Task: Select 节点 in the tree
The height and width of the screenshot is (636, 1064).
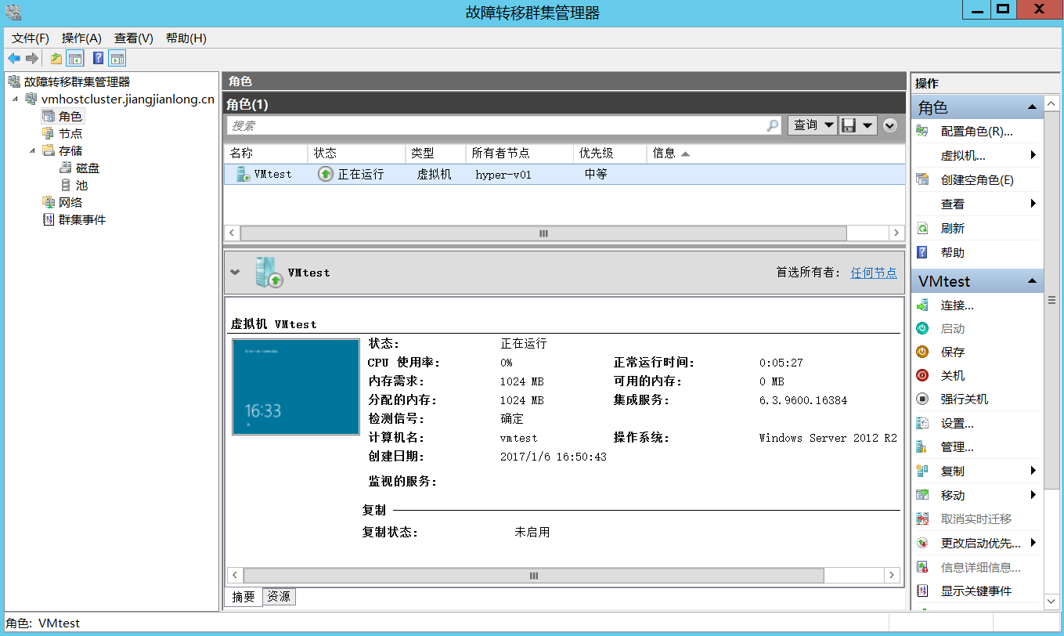Action: 70,134
